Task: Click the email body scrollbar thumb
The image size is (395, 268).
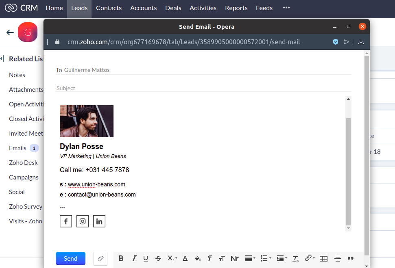Action: click(348, 172)
